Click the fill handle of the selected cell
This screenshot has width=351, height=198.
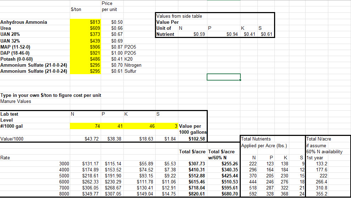tap(240, 80)
